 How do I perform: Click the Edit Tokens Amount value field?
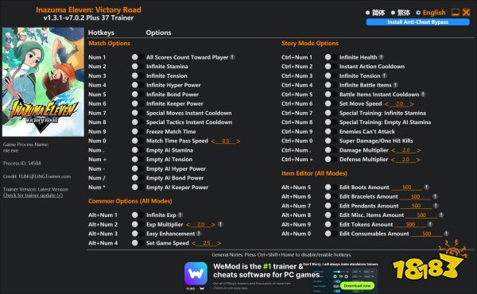(x=410, y=225)
